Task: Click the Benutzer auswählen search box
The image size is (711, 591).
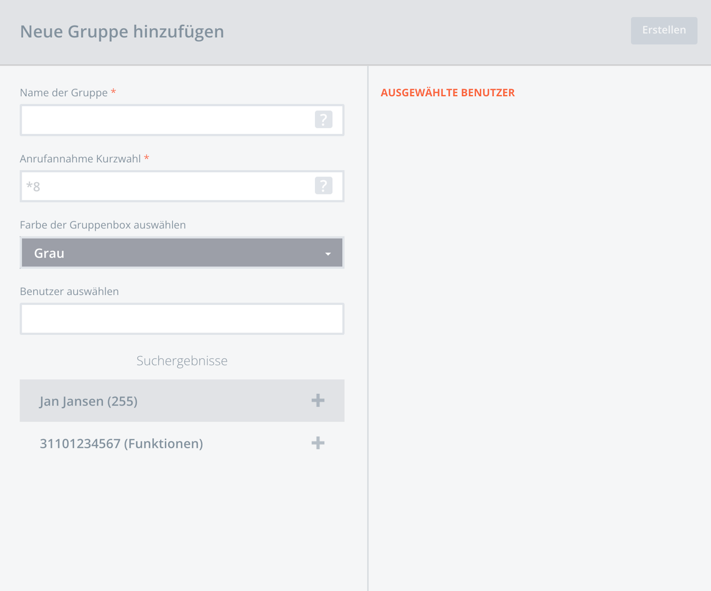Action: click(182, 319)
